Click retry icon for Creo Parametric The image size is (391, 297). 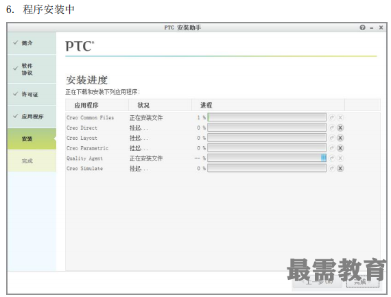[x=331, y=148]
